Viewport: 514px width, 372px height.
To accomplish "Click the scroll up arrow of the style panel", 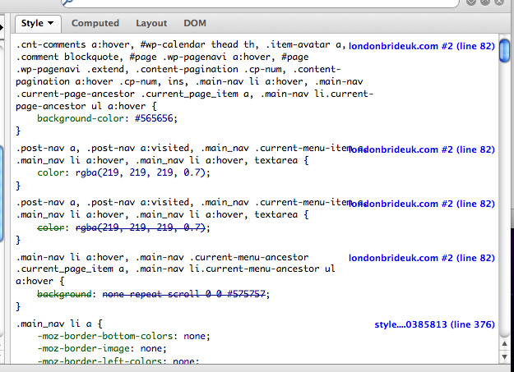I will pyautogui.click(x=504, y=344).
